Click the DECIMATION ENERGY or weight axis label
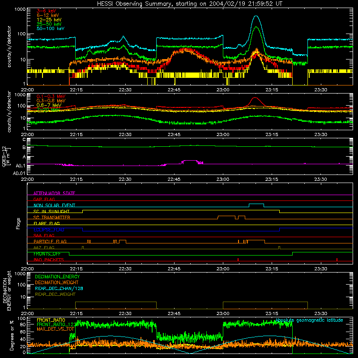This screenshot has height=358, width=358. pos(7,290)
